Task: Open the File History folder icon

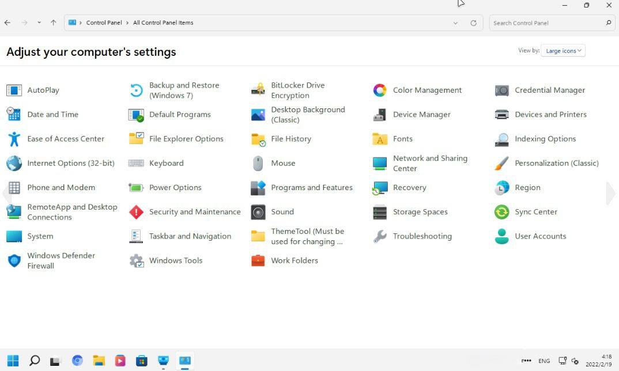Action: [258, 139]
